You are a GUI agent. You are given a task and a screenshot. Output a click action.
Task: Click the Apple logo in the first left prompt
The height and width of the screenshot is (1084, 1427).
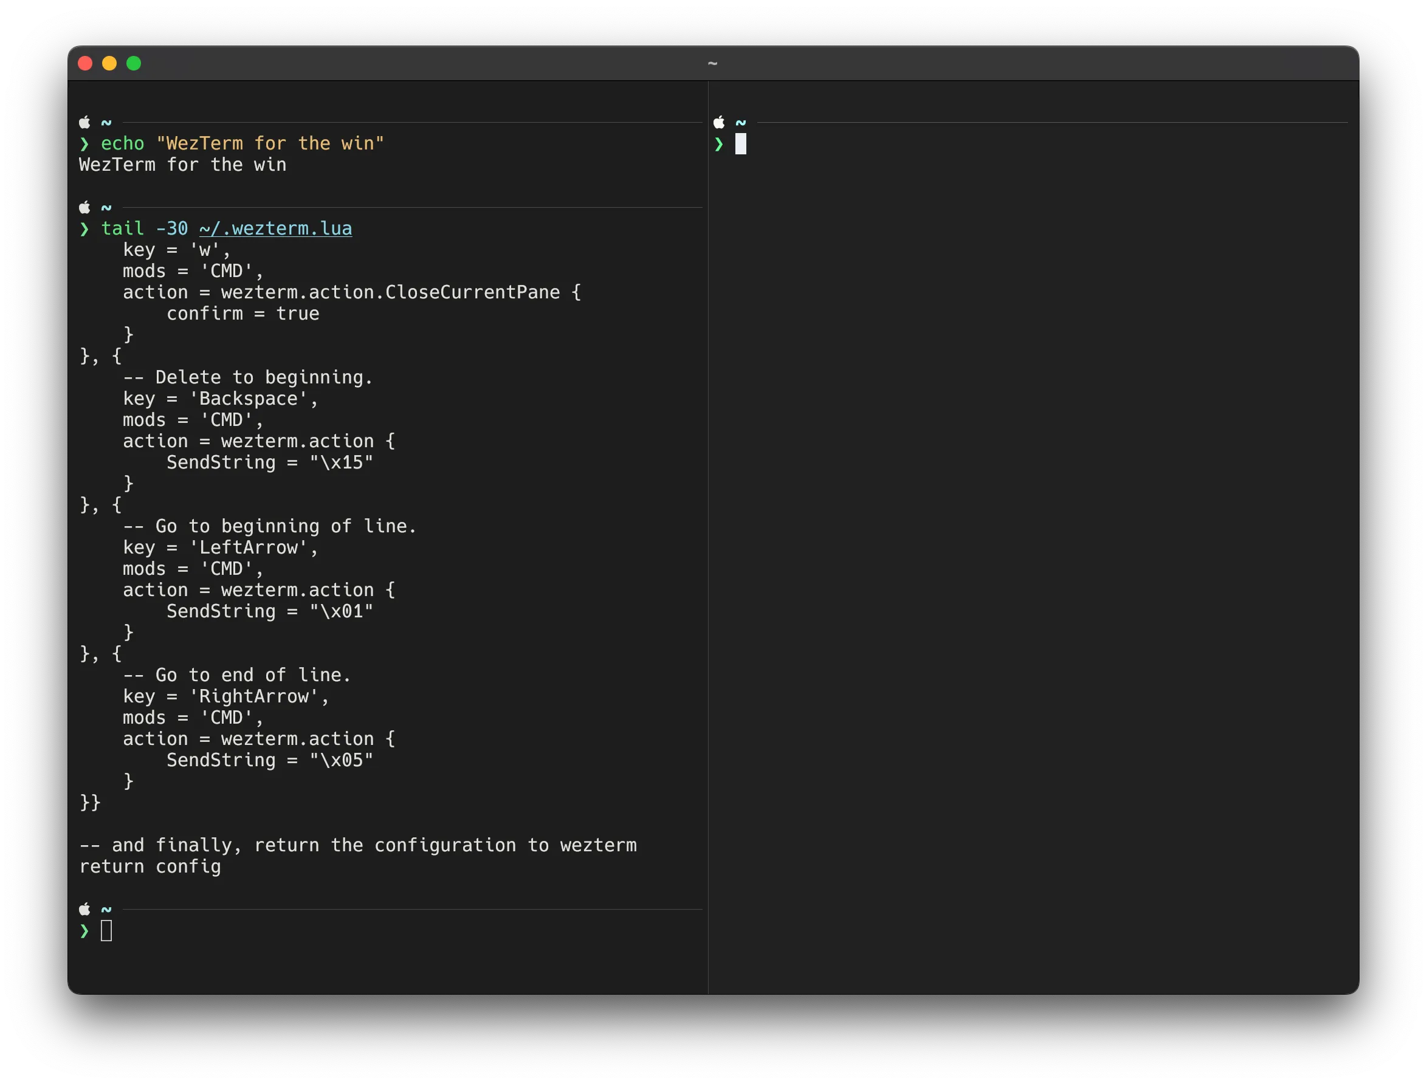point(84,122)
